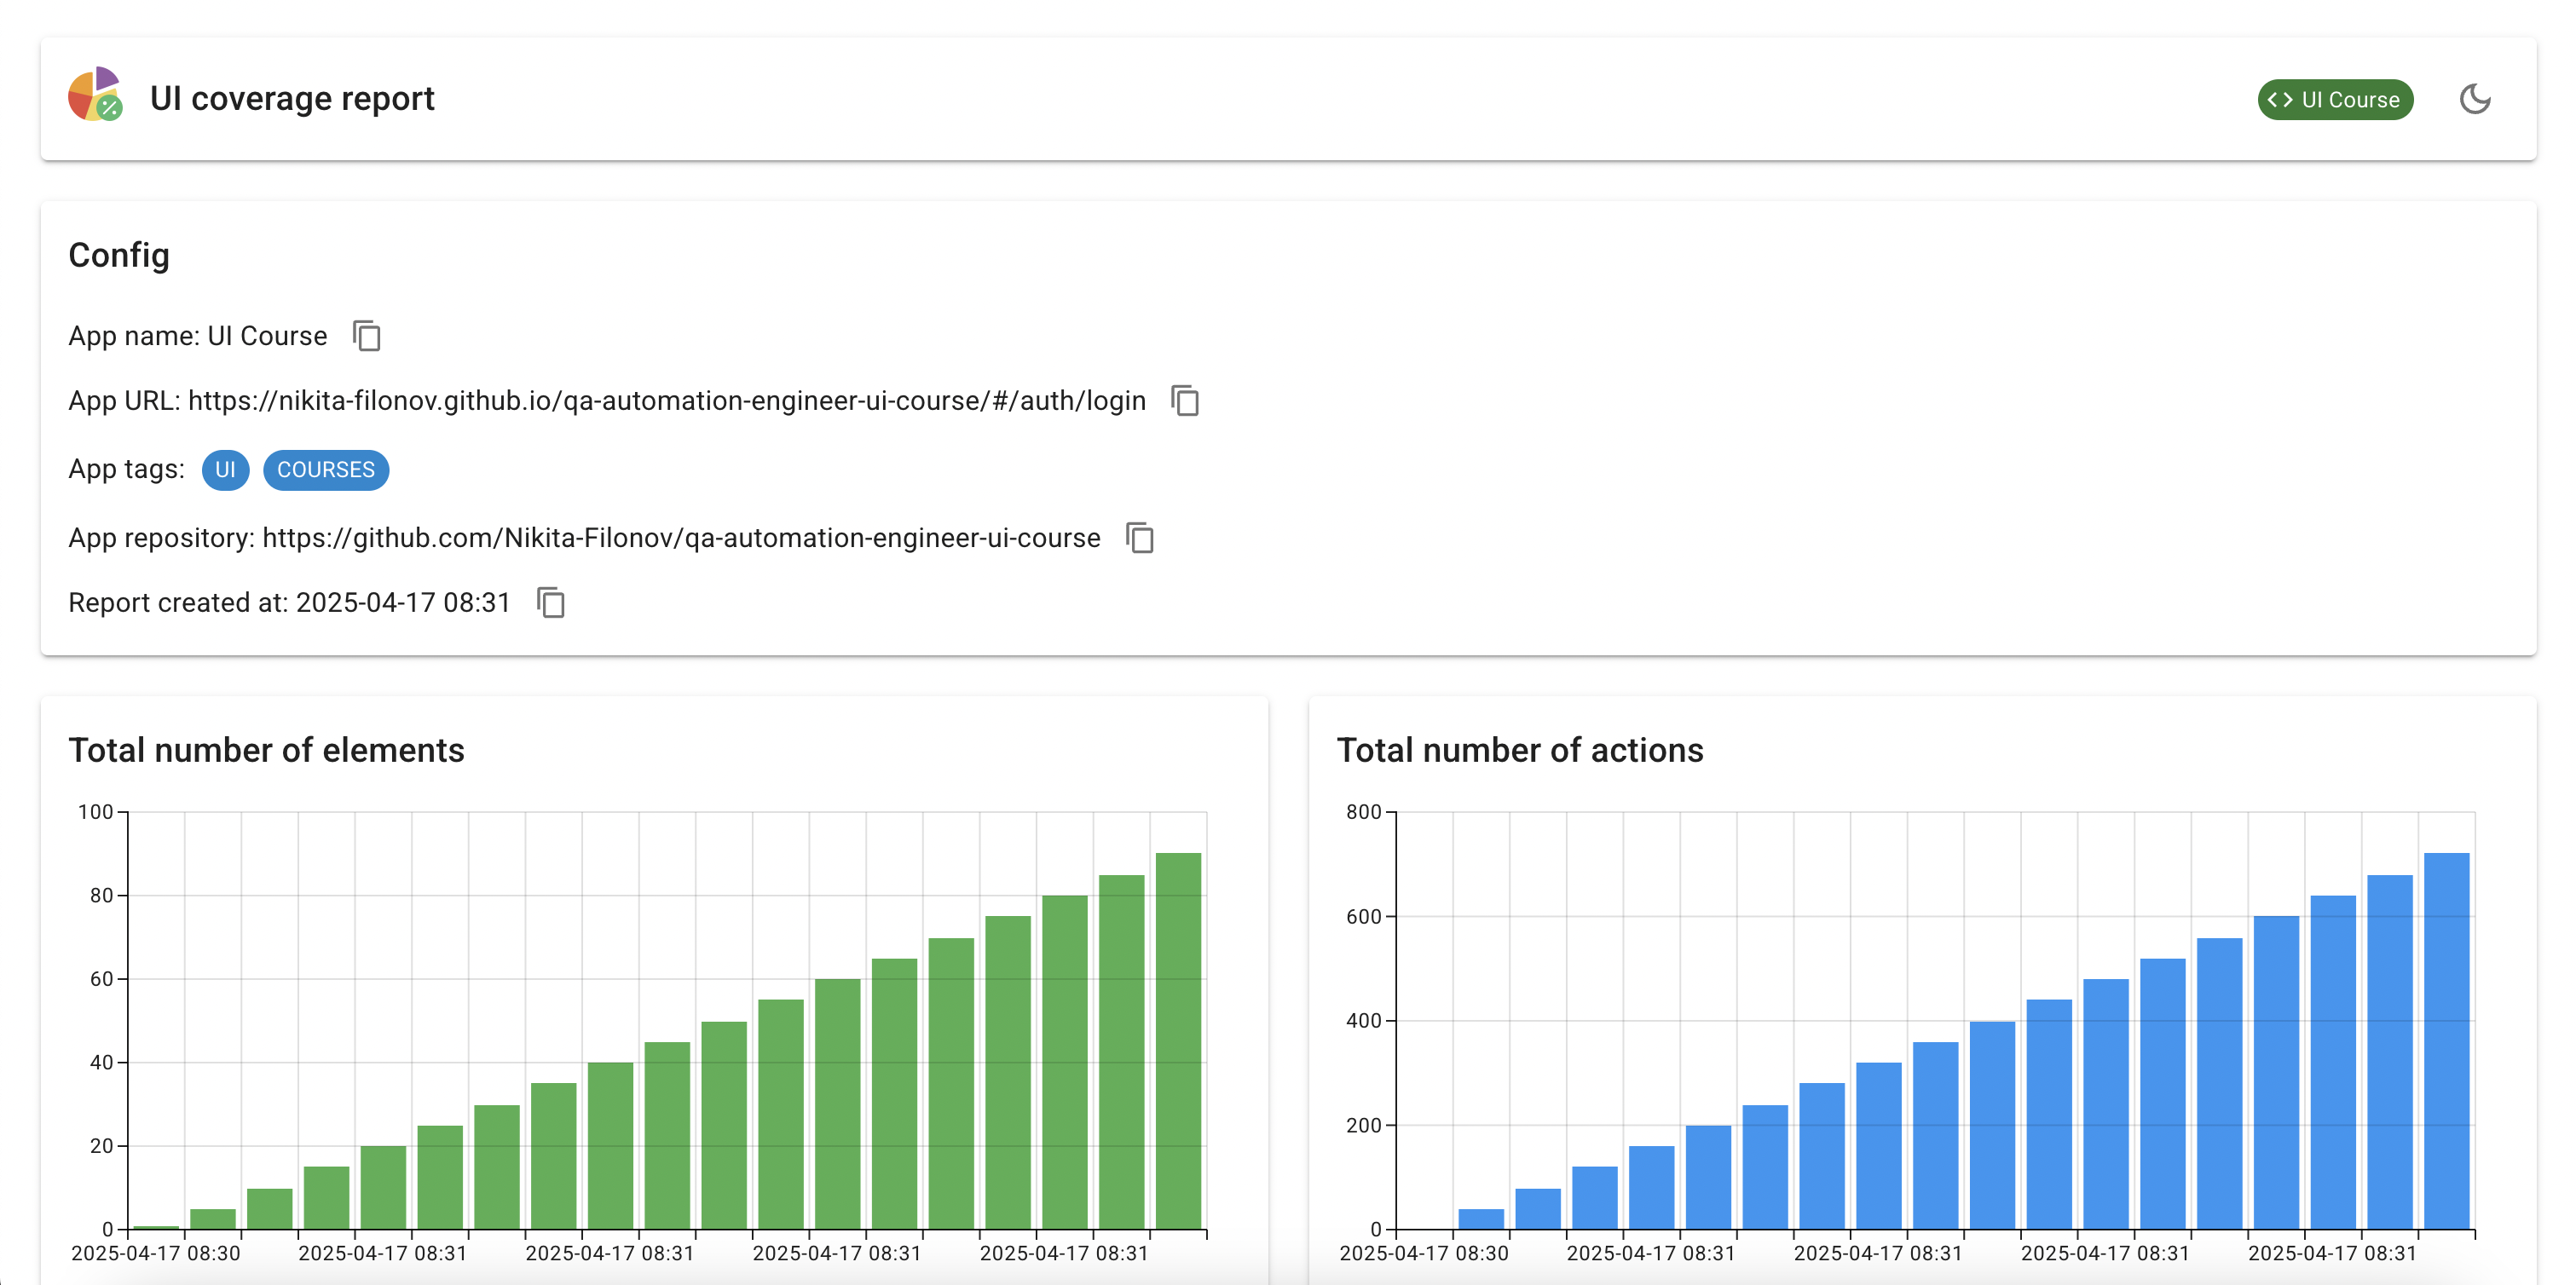Screen dimensions: 2576x1285
Task: Click the green bar reaching 40 elements
Action: (610, 1145)
